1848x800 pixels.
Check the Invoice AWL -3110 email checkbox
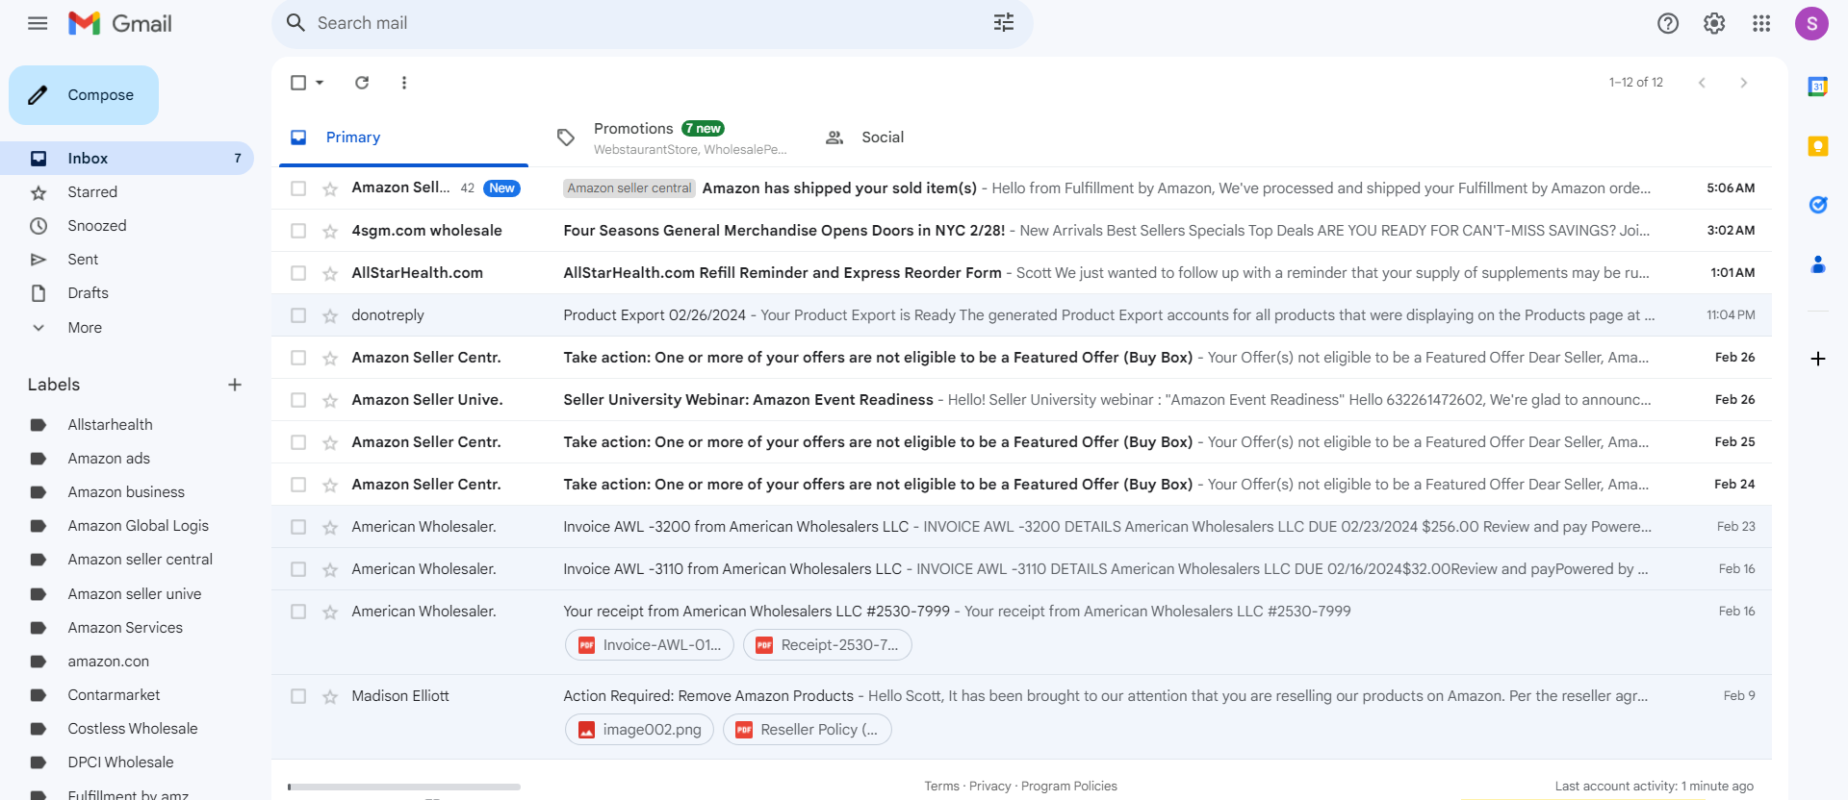tap(298, 569)
